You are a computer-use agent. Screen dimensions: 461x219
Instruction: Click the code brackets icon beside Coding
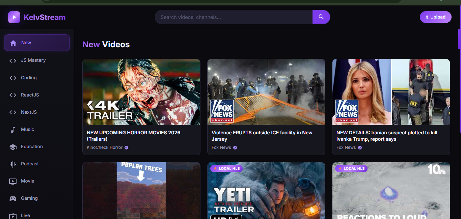pyautogui.click(x=13, y=78)
